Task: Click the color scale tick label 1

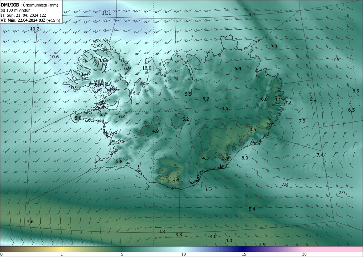Action: click(62, 254)
